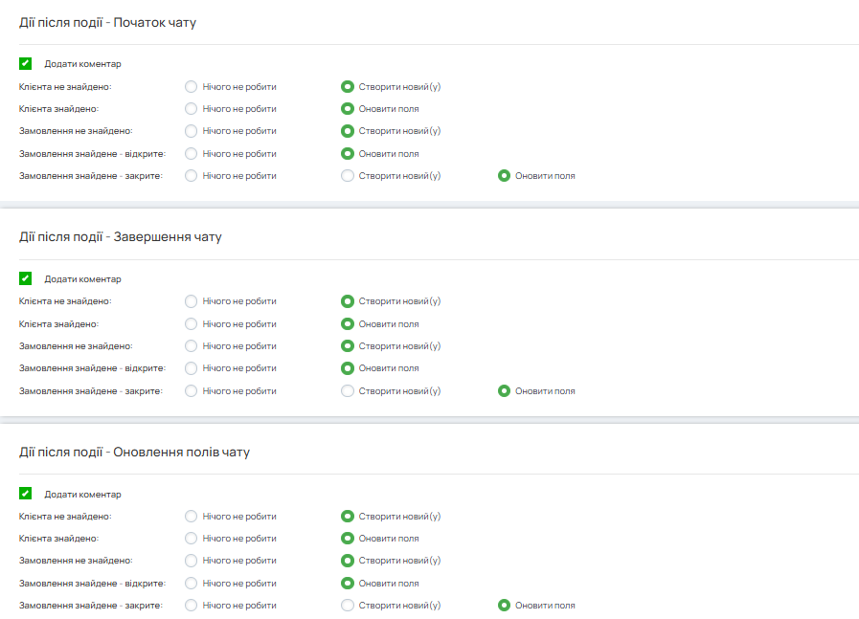Початок чату: set 'Клієнта знайдено' to 'Оновити поля'
859x619 pixels.
click(348, 109)
